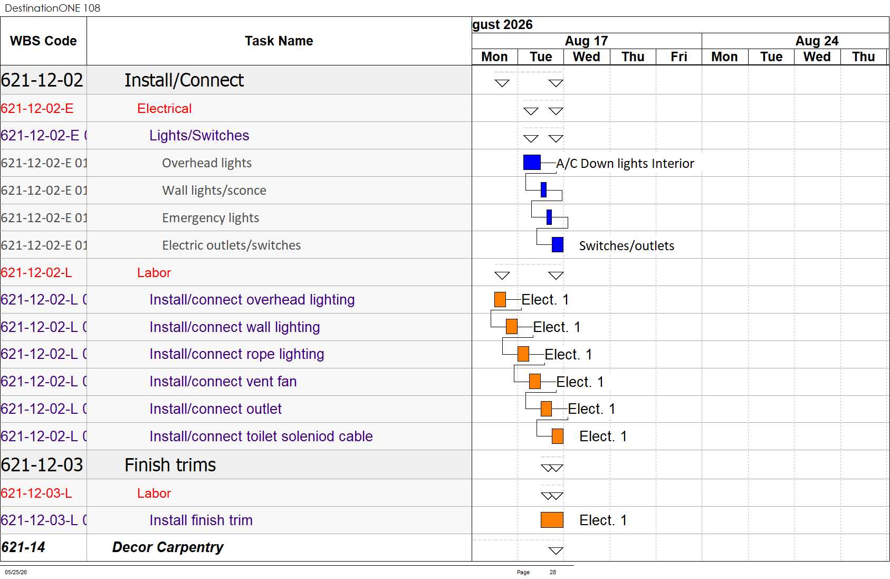The height and width of the screenshot is (579, 890).
Task: Click Elect. 1 label on vent fan row
Action: click(x=580, y=382)
